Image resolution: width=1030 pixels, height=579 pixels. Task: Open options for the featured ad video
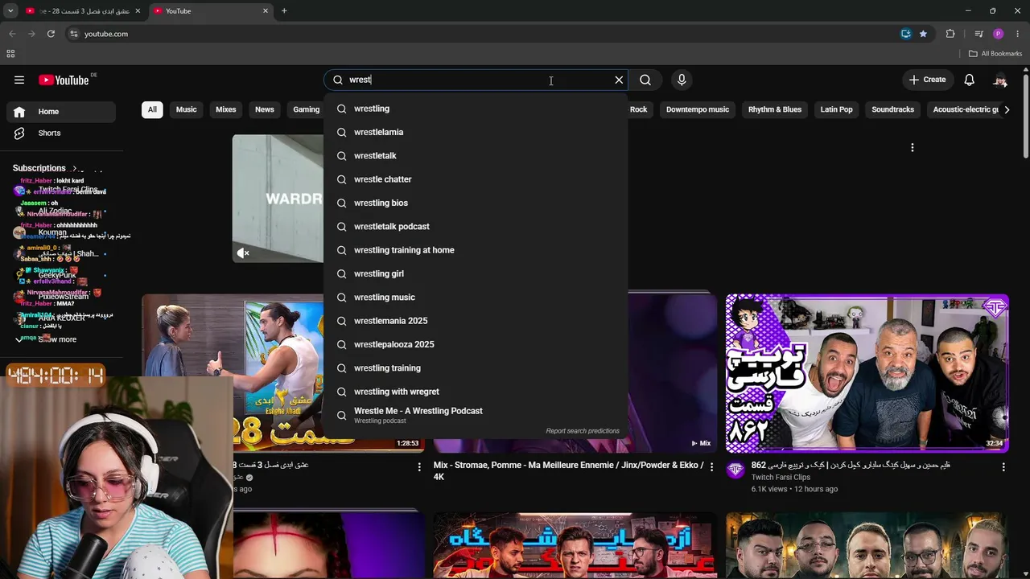coord(913,147)
